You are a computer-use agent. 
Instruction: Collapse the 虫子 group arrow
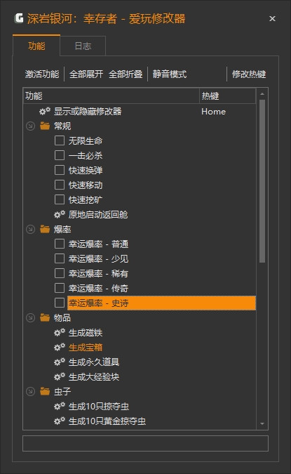(x=30, y=391)
